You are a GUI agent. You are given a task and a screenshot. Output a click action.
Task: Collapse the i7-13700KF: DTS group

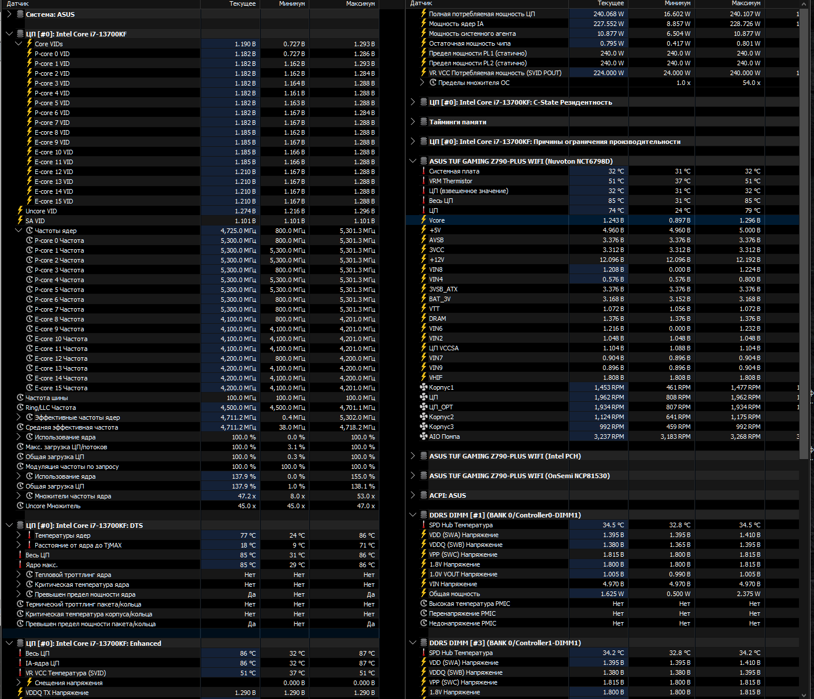(9, 525)
